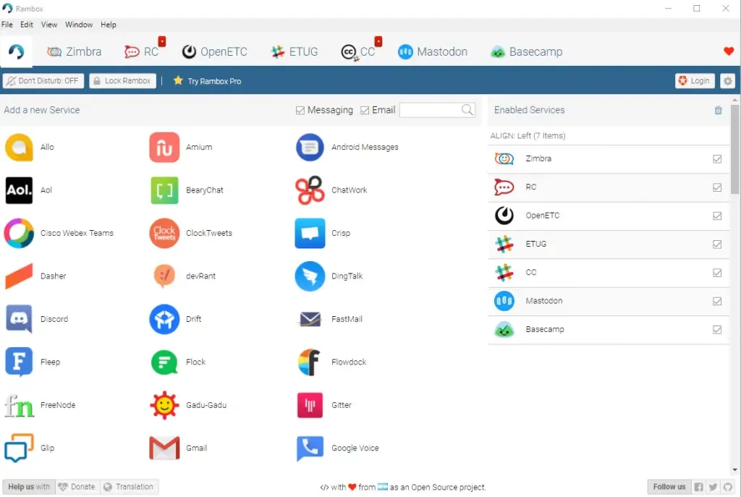The height and width of the screenshot is (497, 741).
Task: Open the Edit menu
Action: pos(27,25)
